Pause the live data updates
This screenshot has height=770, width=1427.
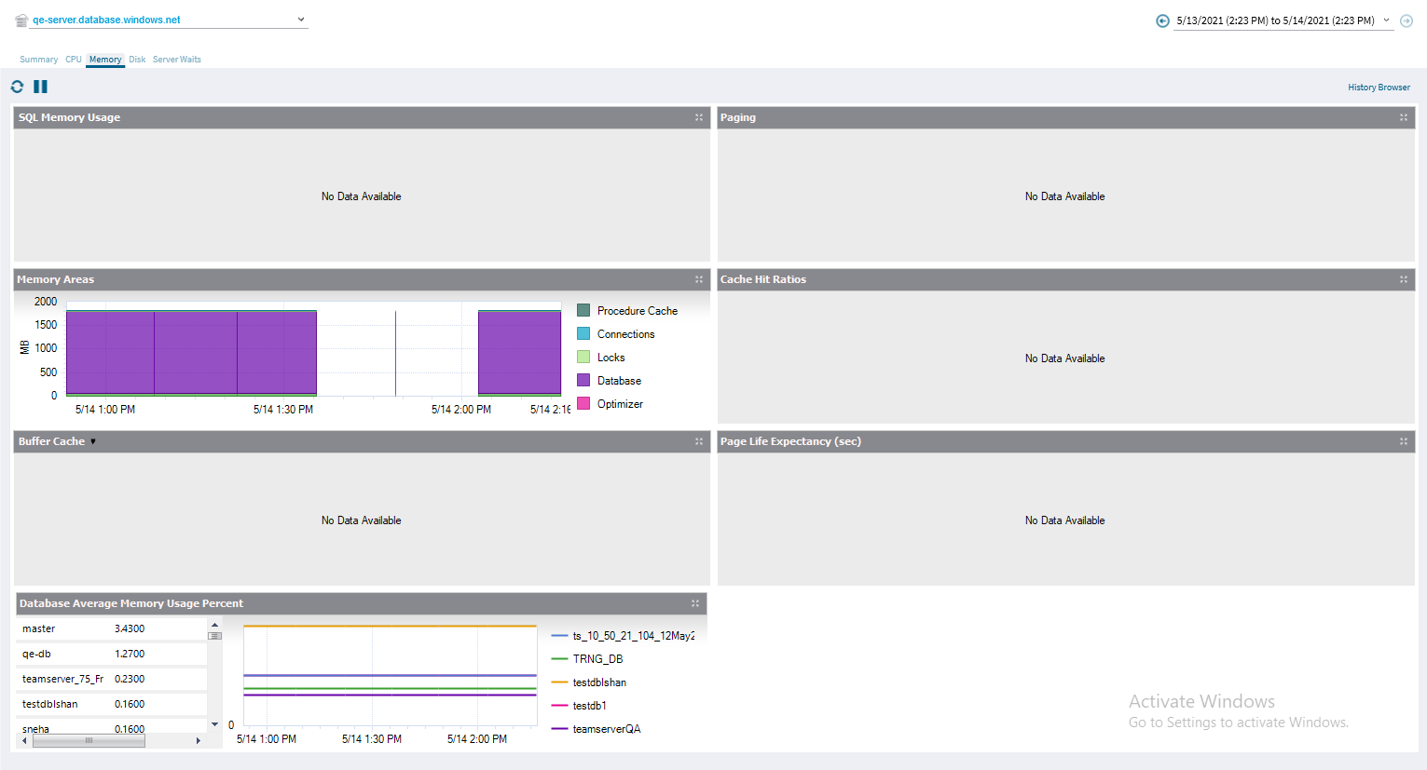(x=40, y=87)
